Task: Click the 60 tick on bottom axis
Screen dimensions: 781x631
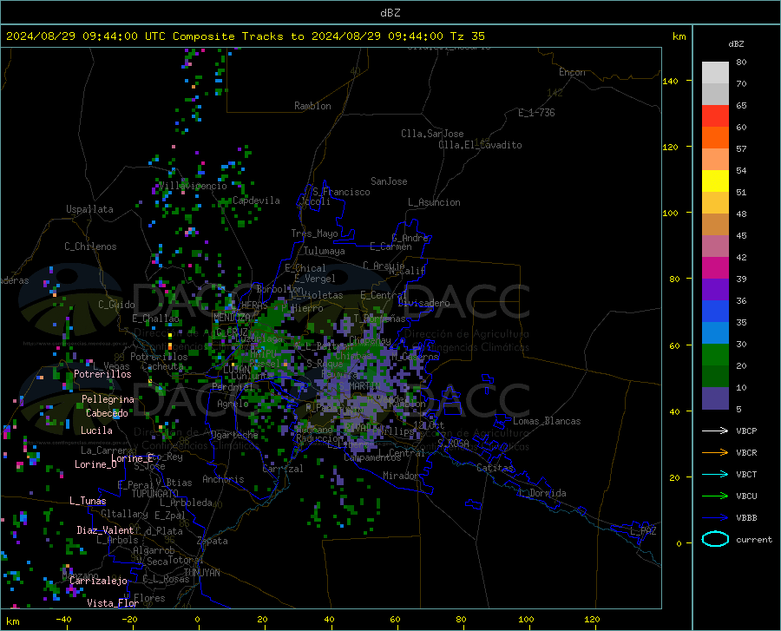Action: [395, 619]
